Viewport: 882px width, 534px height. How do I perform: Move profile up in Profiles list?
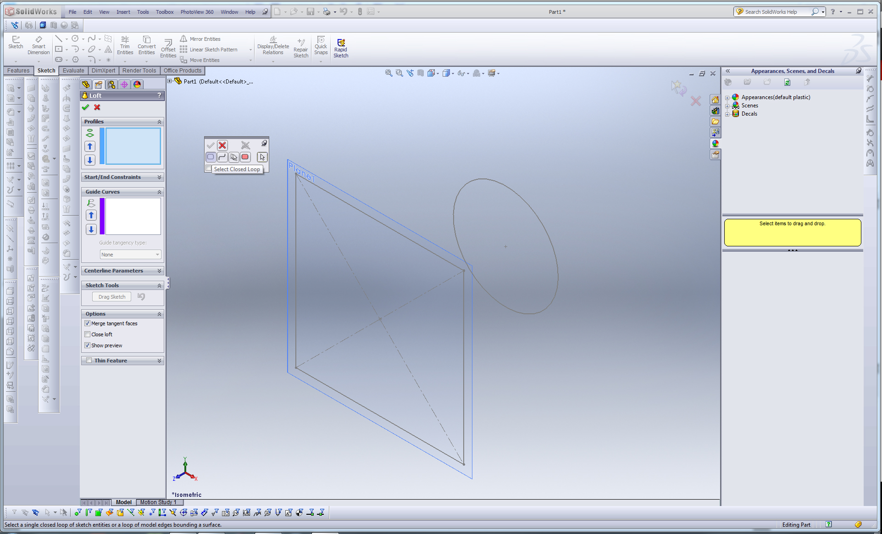90,146
